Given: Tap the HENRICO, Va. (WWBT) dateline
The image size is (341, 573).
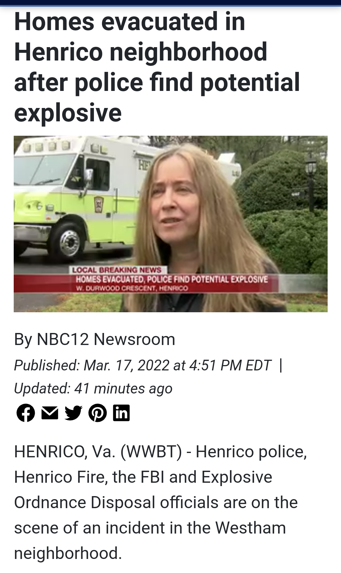Looking at the screenshot, I should tap(98, 451).
